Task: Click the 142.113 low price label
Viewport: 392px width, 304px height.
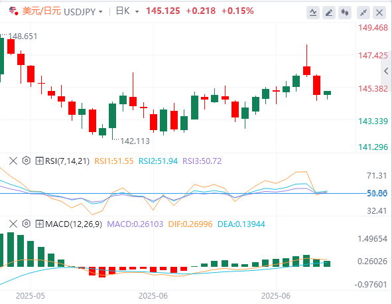Action: click(135, 141)
